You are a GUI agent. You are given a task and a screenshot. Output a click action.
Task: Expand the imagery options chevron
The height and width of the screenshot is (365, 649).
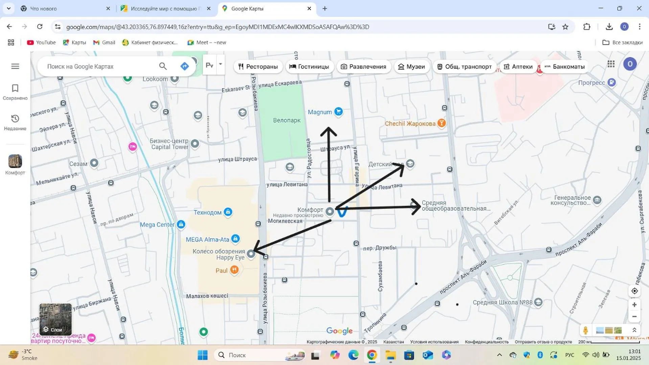634,330
